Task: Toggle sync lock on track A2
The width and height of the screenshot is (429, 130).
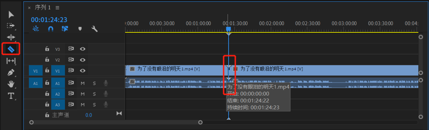Action: click(71, 94)
